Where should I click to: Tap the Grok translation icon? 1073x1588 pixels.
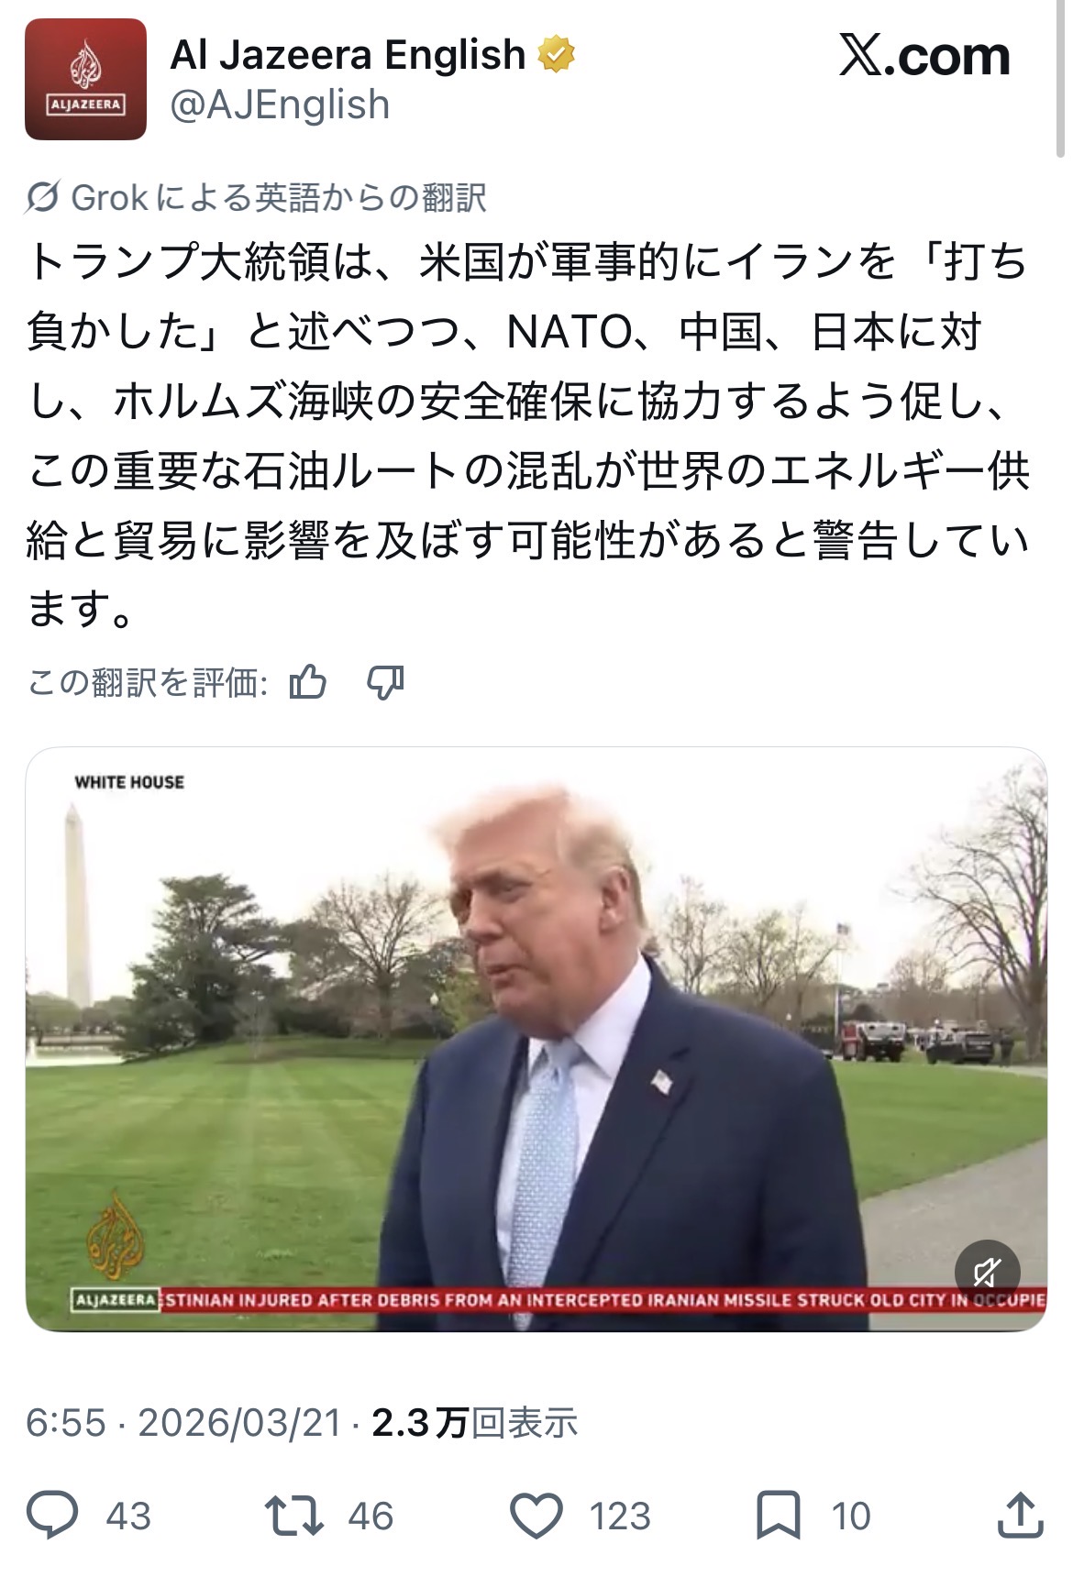42,197
